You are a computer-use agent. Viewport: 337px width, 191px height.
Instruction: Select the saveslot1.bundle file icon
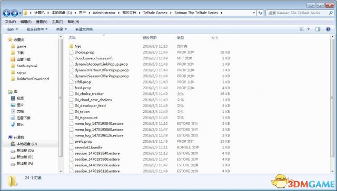[x=72, y=147]
